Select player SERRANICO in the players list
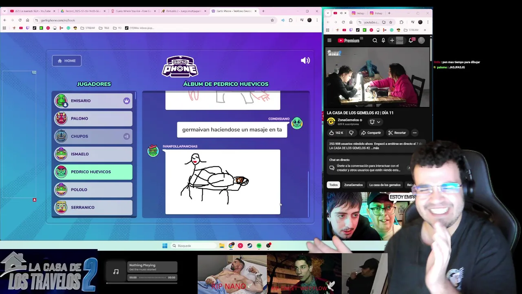This screenshot has height=294, width=522. [93, 207]
